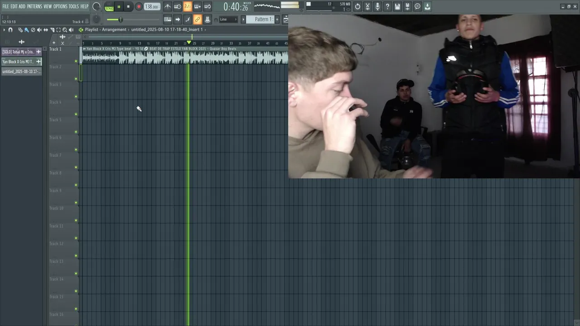Choose the Select marquee tool
This screenshot has width=580, height=326.
tap(58, 30)
